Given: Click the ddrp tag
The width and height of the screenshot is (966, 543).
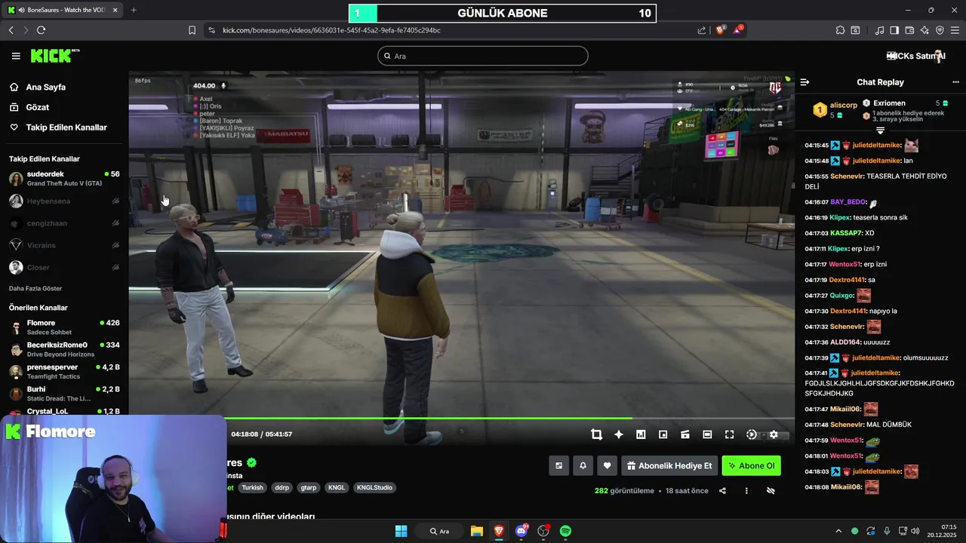Looking at the screenshot, I should click(x=282, y=488).
